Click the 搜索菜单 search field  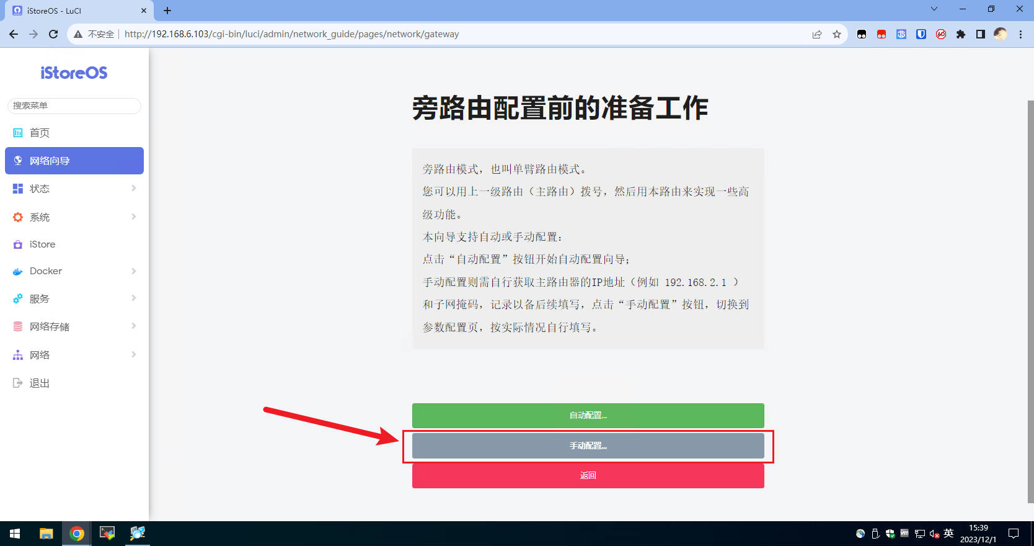click(x=74, y=105)
